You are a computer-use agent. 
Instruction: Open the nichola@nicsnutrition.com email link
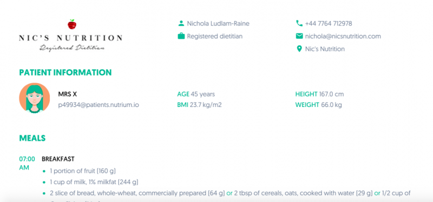tap(343, 36)
